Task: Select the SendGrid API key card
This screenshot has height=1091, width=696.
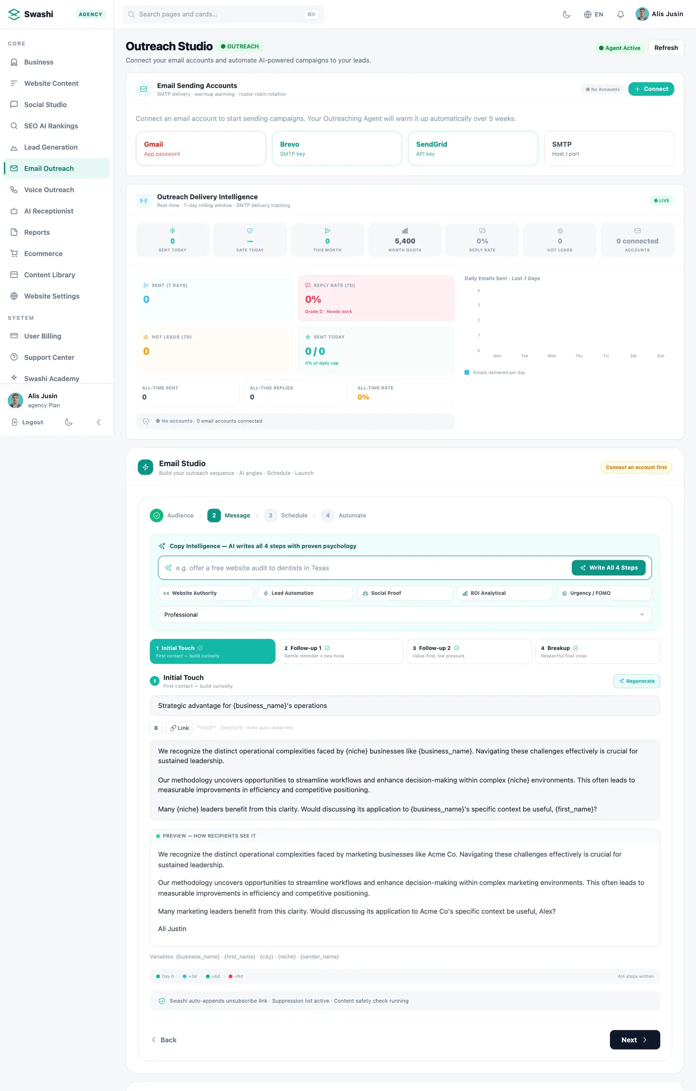Action: click(x=473, y=149)
